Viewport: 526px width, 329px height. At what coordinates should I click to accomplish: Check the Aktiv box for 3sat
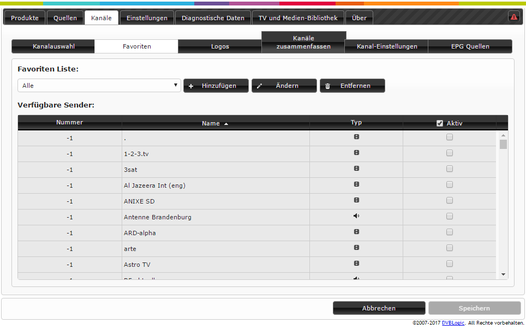pos(450,169)
